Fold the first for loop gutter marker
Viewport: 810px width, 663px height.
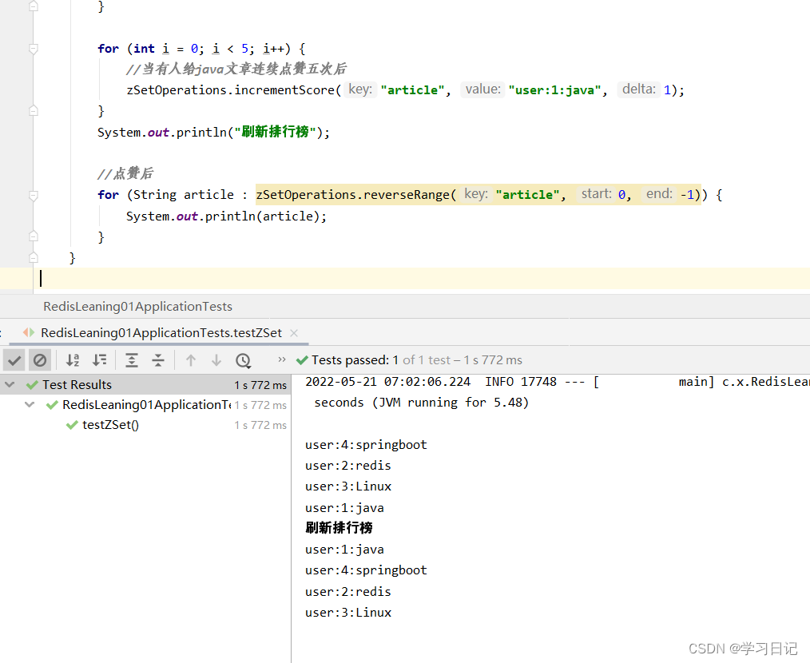click(34, 49)
